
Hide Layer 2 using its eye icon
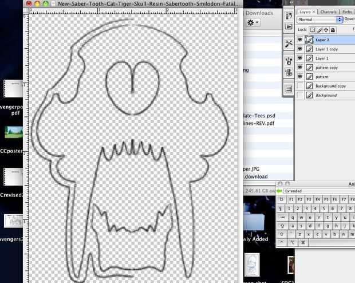point(300,40)
